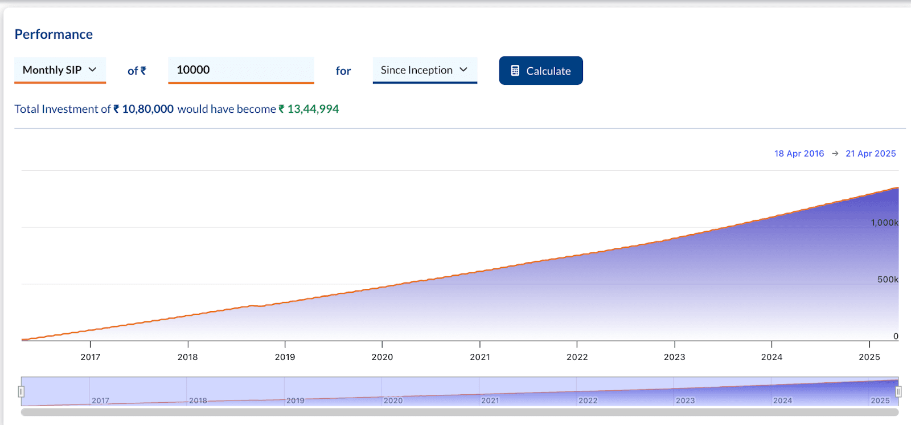Click the Performance section heading

pos(54,34)
